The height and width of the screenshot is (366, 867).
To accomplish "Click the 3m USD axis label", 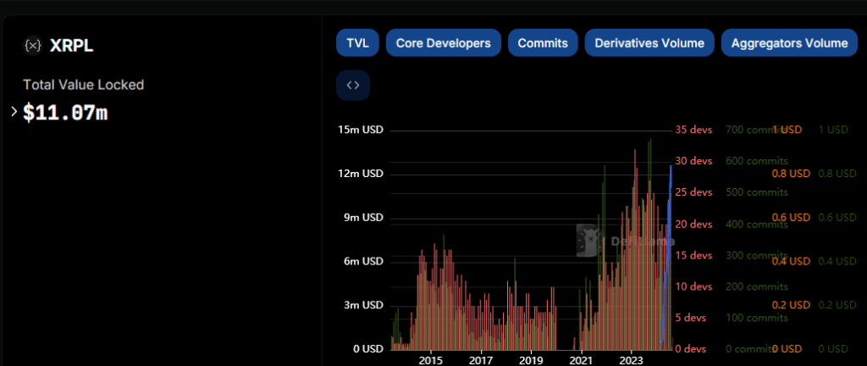I will click(362, 305).
